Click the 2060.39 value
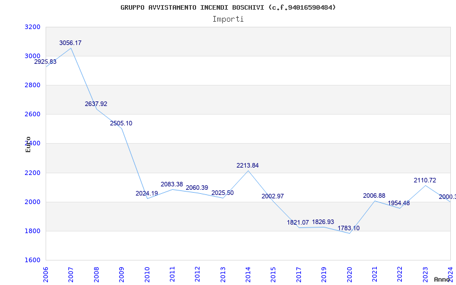This screenshot has width=456, height=285. pos(197,188)
